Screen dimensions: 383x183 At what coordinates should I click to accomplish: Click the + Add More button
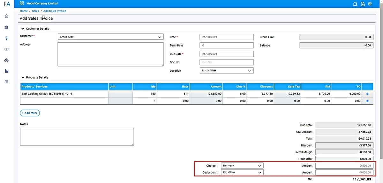coord(30,113)
